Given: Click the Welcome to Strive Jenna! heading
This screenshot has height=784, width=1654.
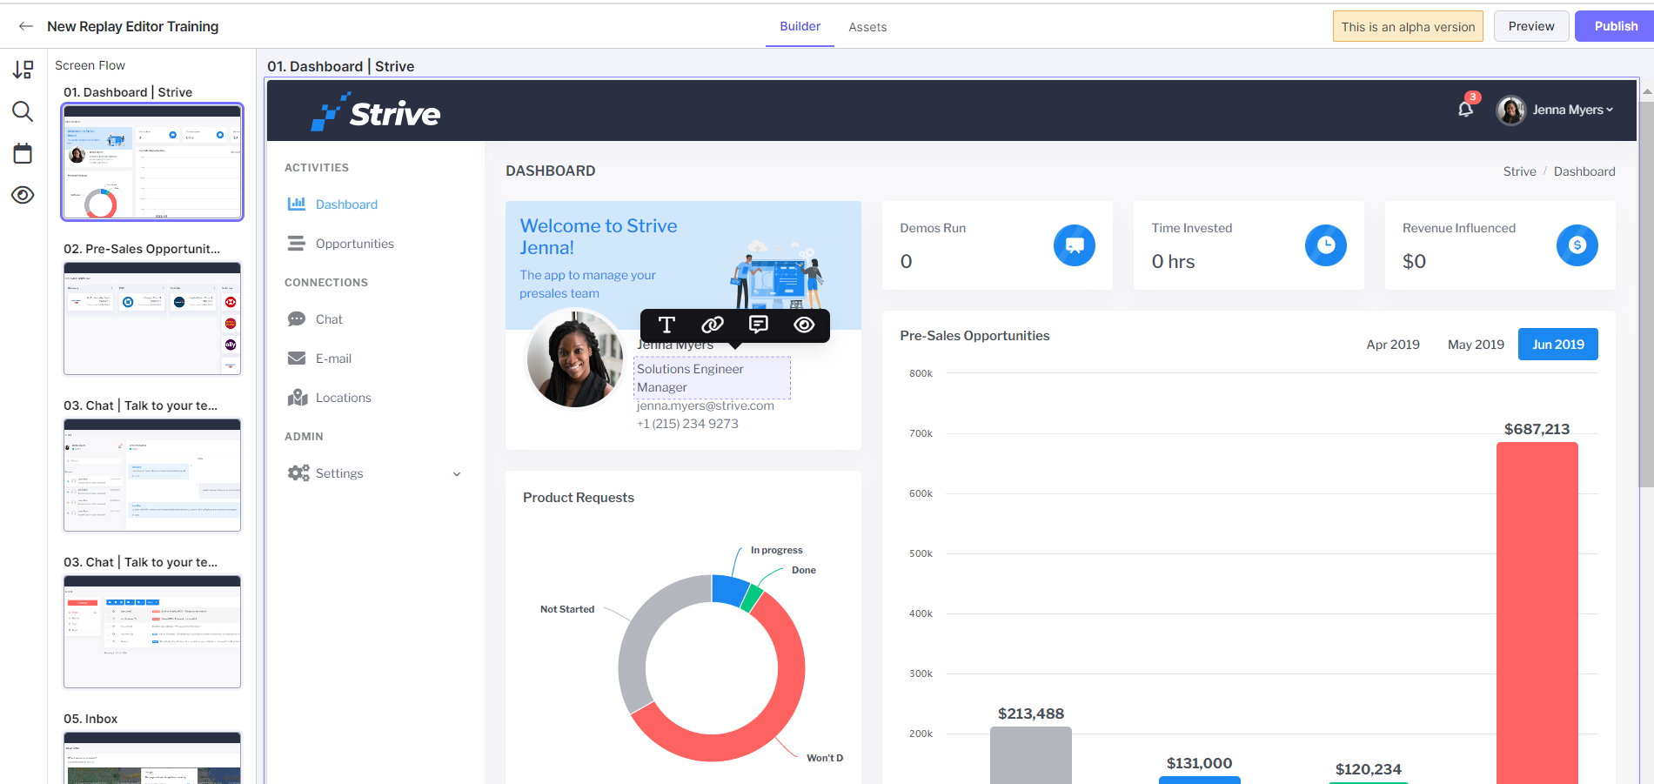Looking at the screenshot, I should coord(599,237).
